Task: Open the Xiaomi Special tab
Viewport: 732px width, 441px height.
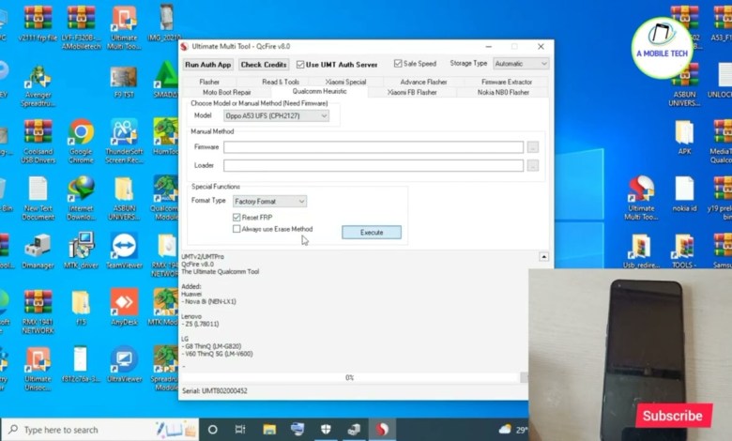Action: [x=346, y=82]
